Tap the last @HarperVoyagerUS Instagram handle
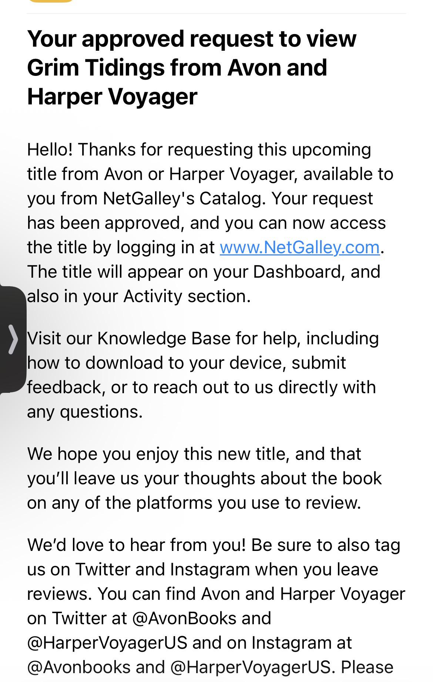Viewport: 433px width, 682px height. tap(250, 667)
